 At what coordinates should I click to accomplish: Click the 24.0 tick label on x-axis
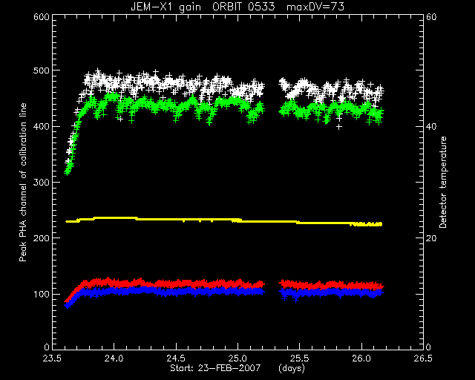click(x=114, y=358)
